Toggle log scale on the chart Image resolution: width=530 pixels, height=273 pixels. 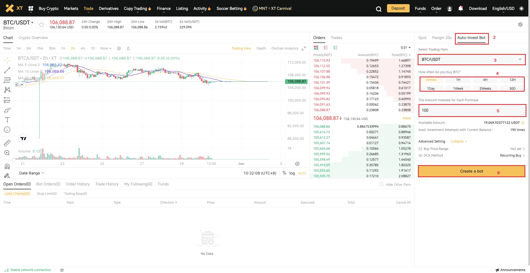point(292,173)
